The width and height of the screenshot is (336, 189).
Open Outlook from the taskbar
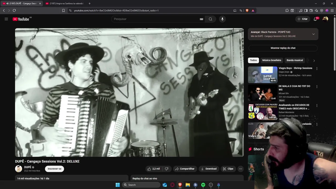[x=165, y=185]
